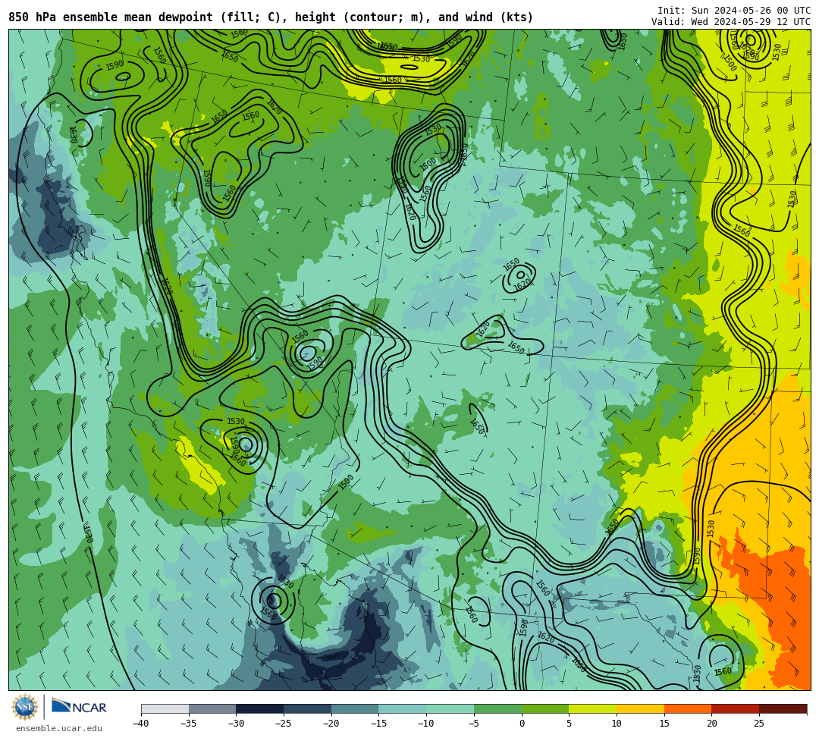Select the olive green 0 to 5 swatch

(545, 708)
